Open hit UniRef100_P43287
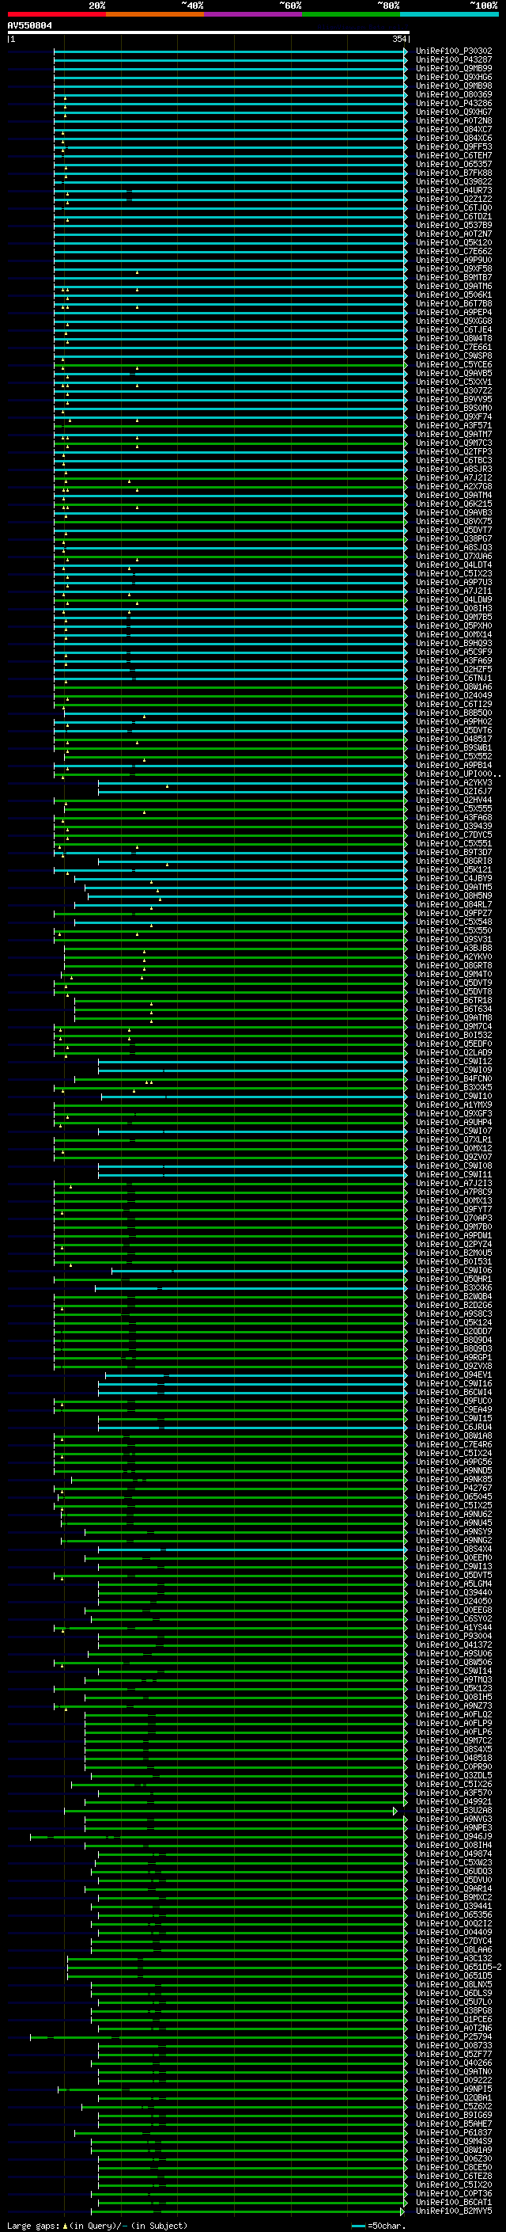Image resolution: width=506 pixels, height=2232 pixels. 454,60
